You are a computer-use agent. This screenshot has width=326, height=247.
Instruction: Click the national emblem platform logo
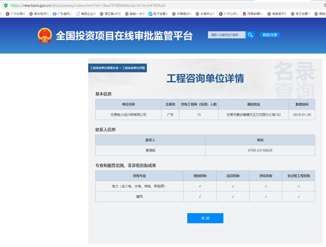point(44,35)
